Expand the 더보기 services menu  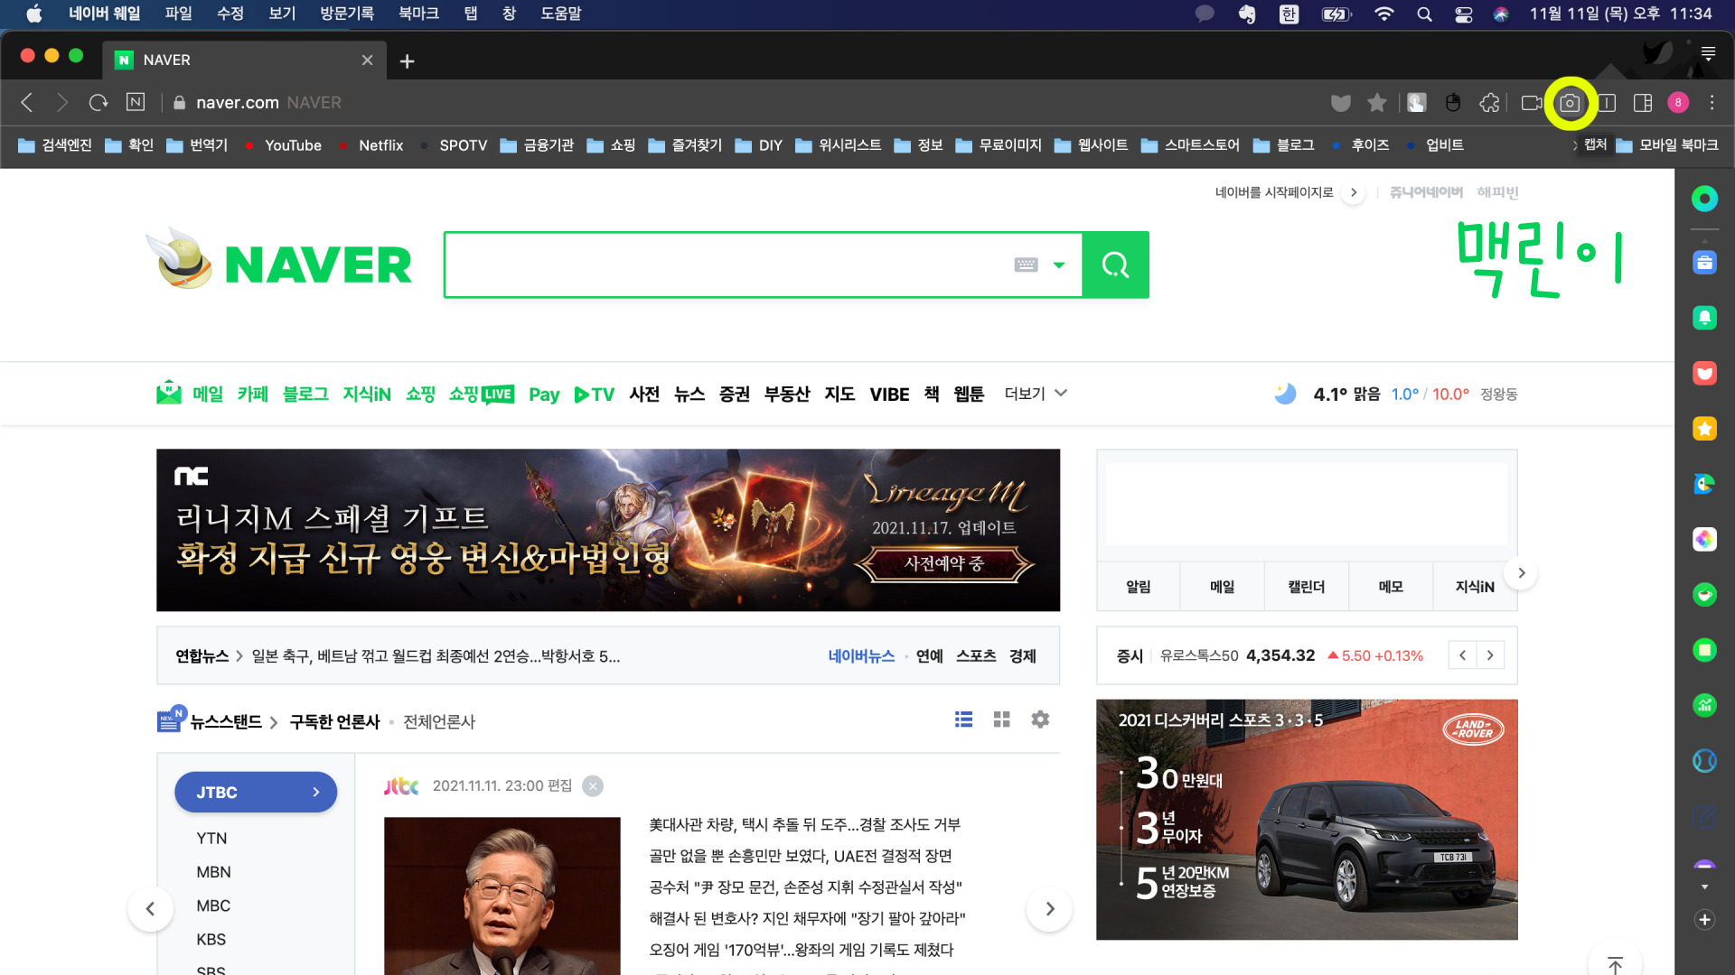[1036, 394]
